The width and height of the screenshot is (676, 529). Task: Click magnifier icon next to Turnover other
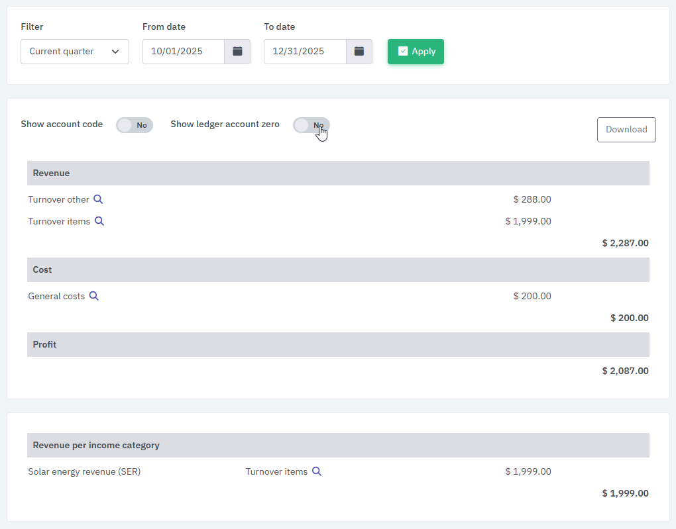point(98,199)
